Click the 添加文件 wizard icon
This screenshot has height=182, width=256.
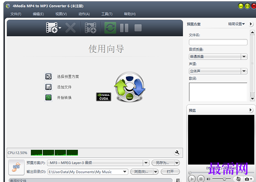pos(49,87)
